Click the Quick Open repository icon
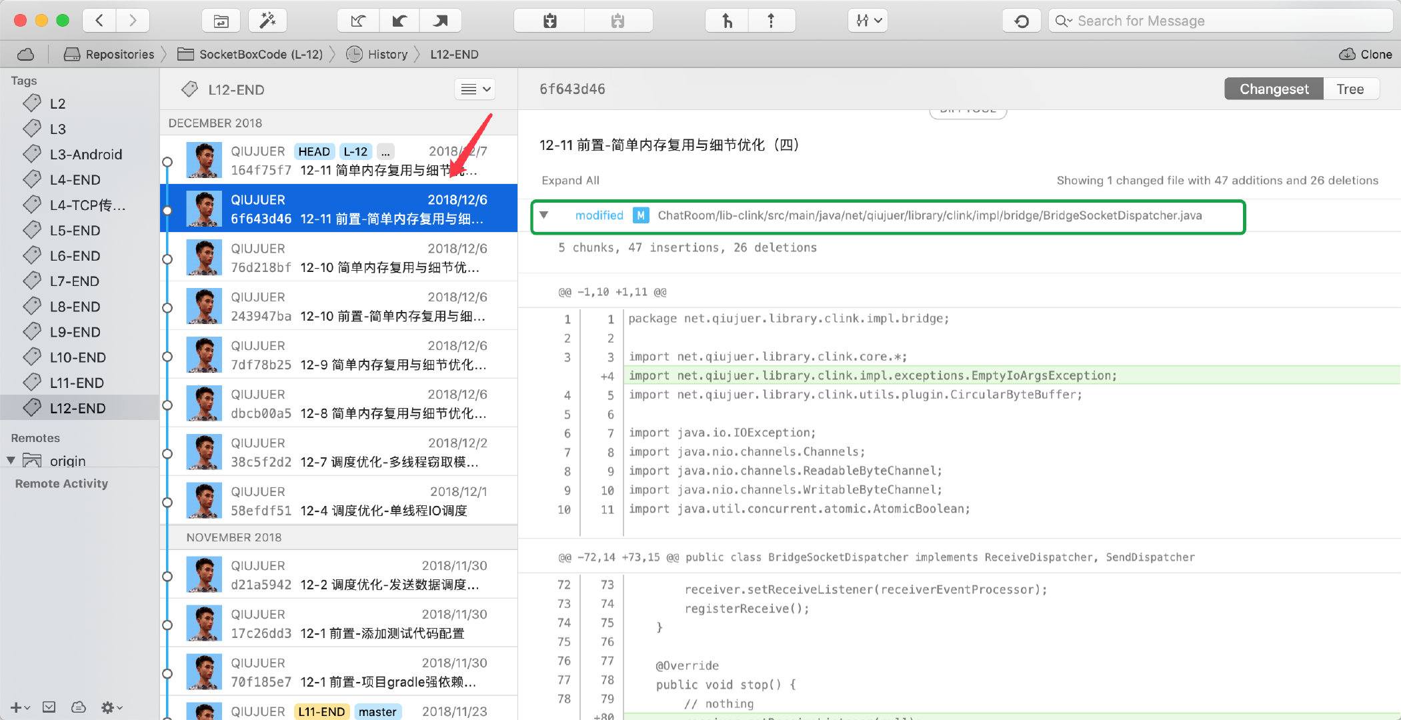Viewport: 1401px width, 720px height. coord(221,21)
